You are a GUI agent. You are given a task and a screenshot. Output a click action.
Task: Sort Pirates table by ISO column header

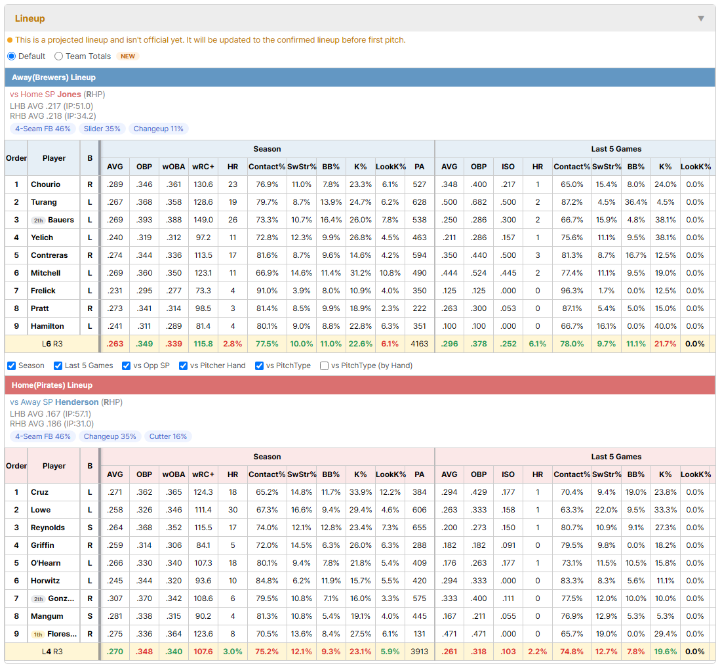(x=508, y=474)
